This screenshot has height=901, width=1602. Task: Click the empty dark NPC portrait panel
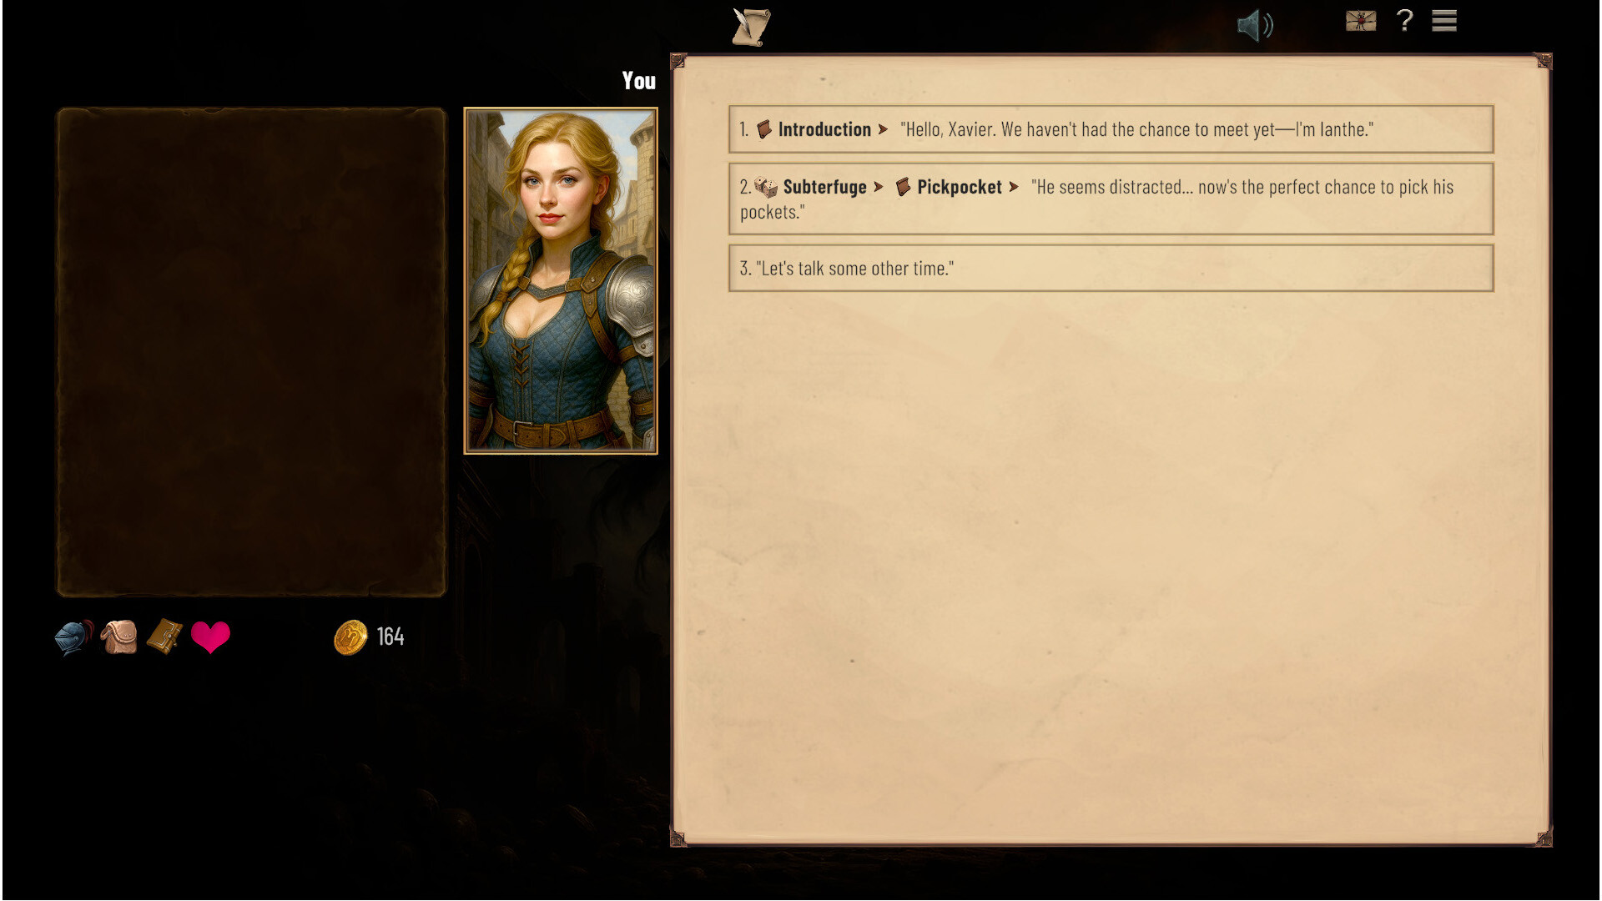251,352
